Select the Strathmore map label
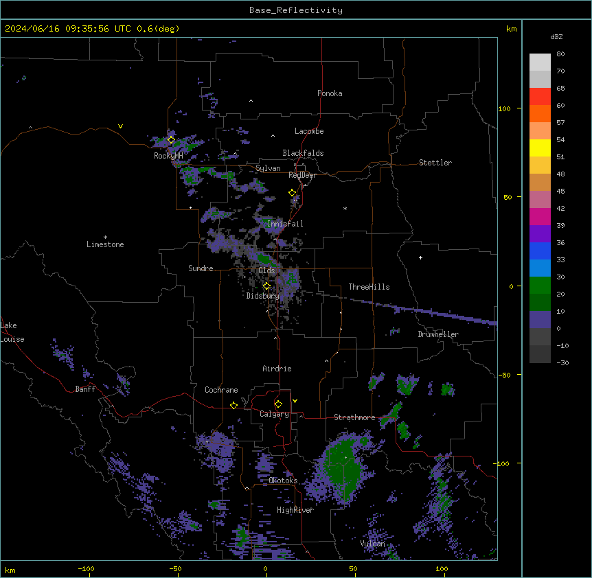The height and width of the screenshot is (578, 592). [354, 417]
